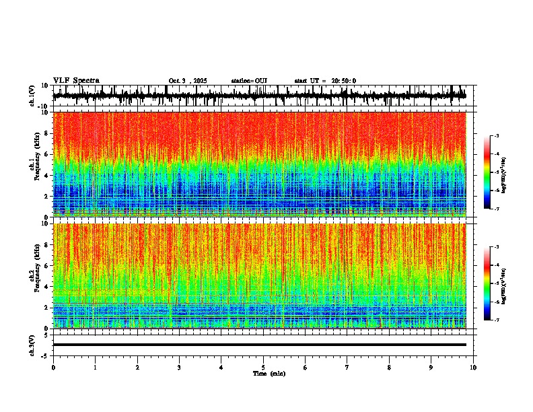Click the ch.1 voltage waveform trace

tap(259, 96)
